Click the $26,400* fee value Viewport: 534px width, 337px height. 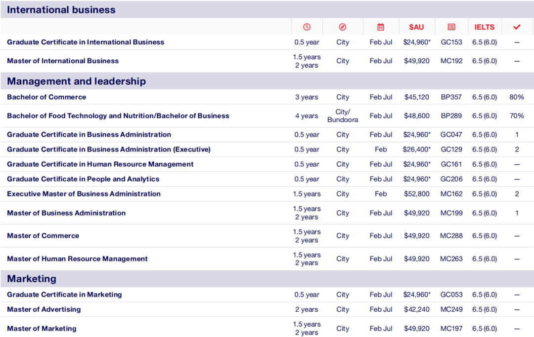(416, 150)
